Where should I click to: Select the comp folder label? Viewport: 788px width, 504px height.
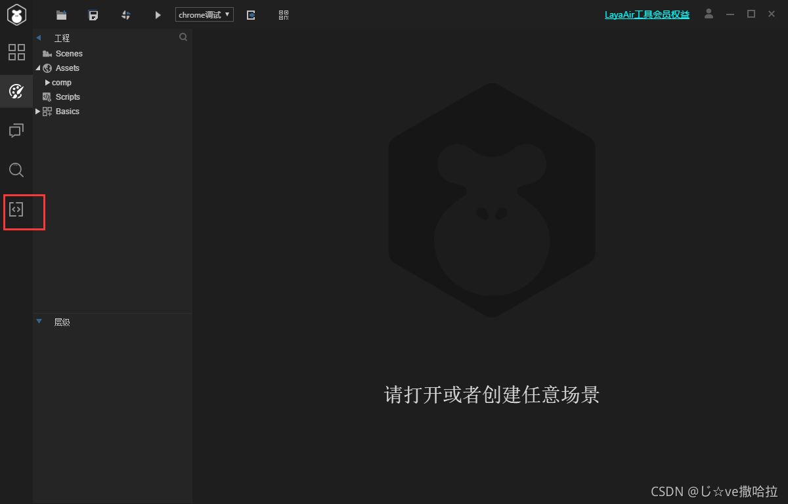pyautogui.click(x=62, y=83)
